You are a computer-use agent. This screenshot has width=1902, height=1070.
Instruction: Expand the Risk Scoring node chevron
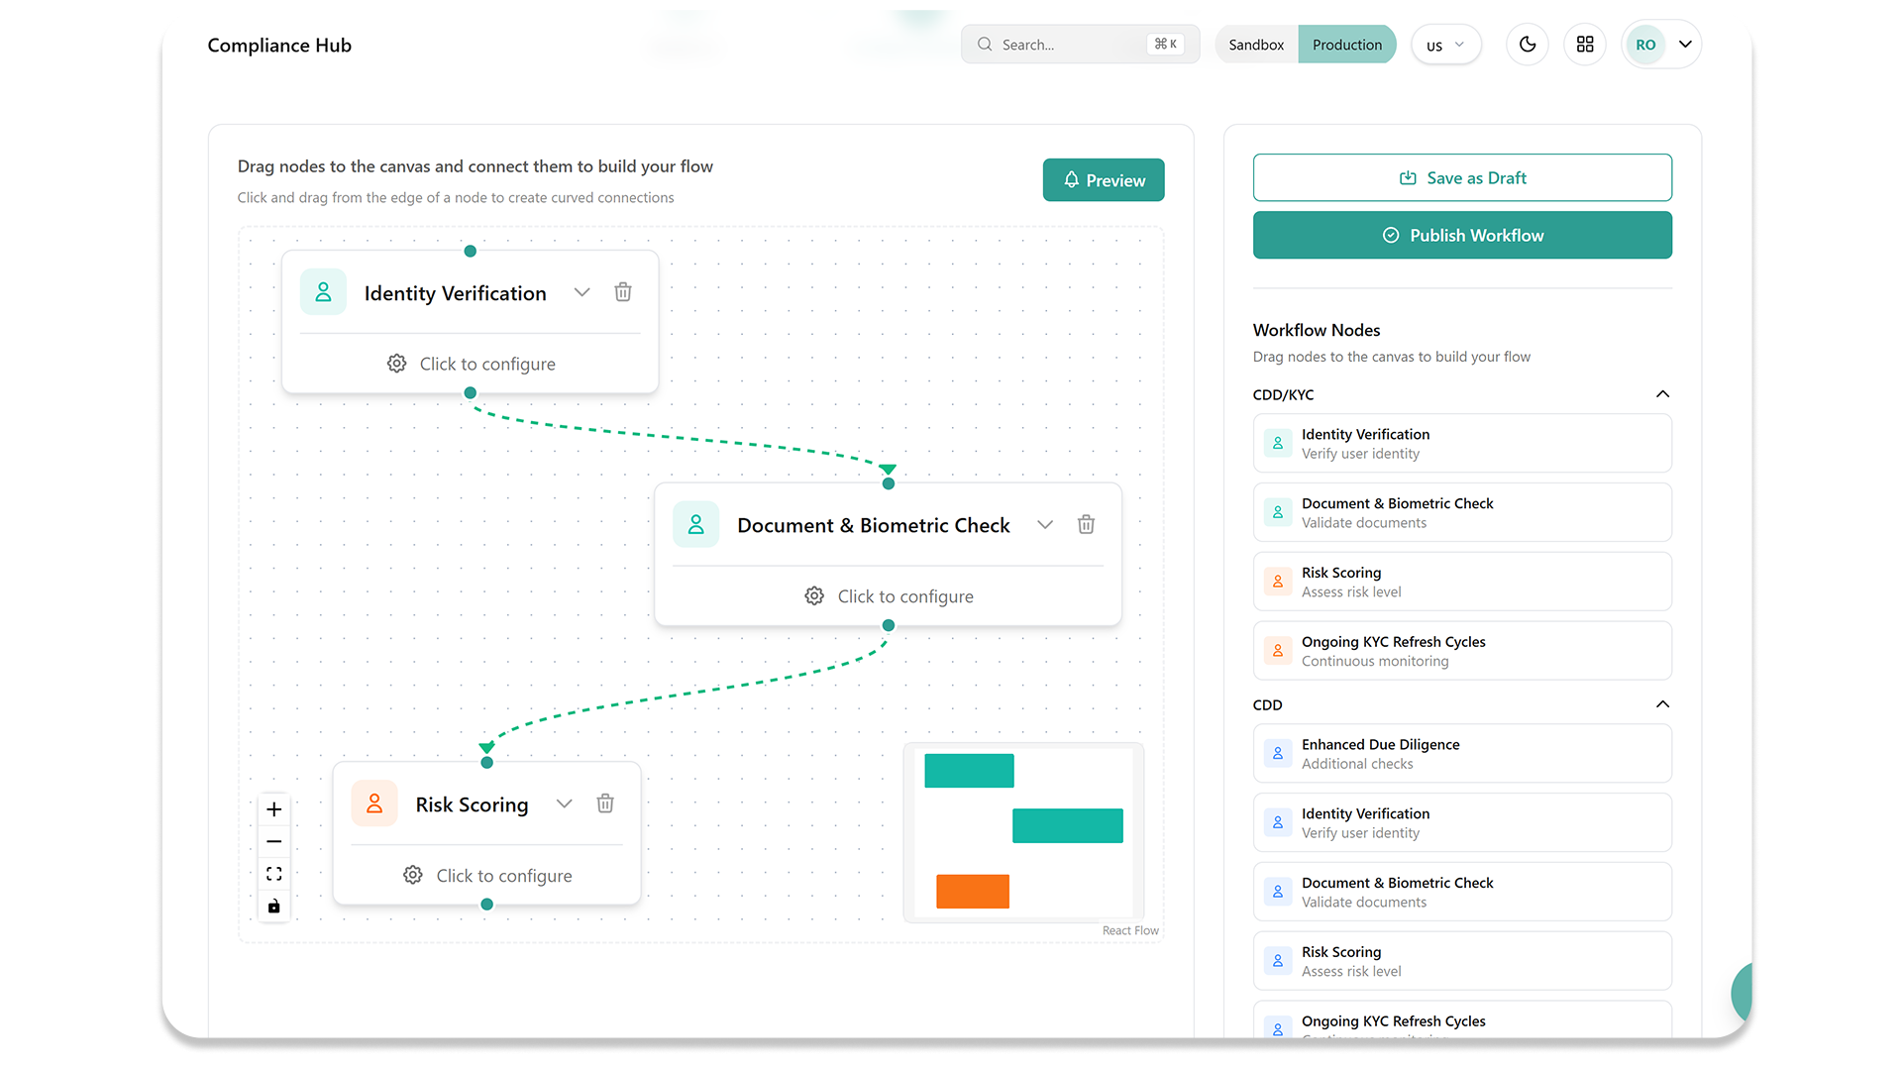pyautogui.click(x=565, y=803)
